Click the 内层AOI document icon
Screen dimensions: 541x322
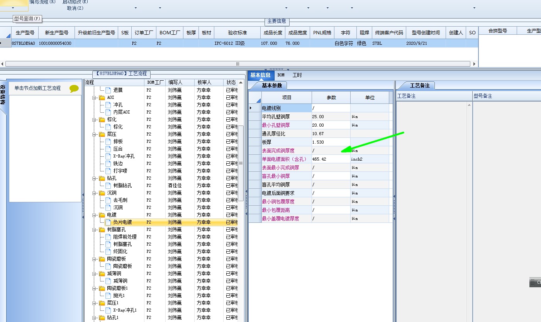pos(108,112)
